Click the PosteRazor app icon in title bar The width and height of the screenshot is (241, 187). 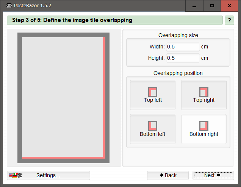(x=9, y=6)
